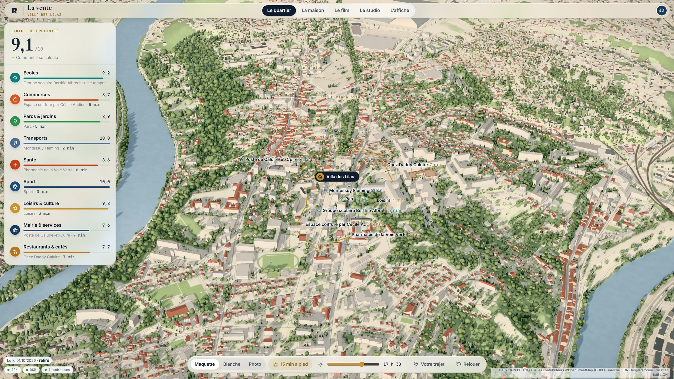Click the Chez Daddy Caluire map label
This screenshot has width=674, height=379.
[x=407, y=165]
